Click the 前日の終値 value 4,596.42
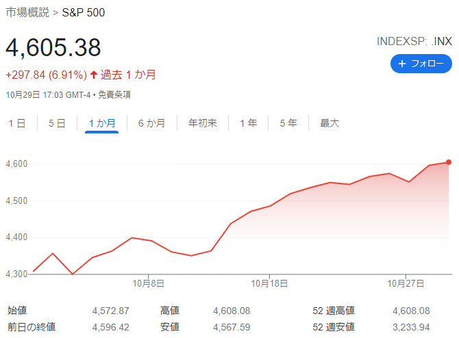The width and height of the screenshot is (459, 338). [x=111, y=327]
